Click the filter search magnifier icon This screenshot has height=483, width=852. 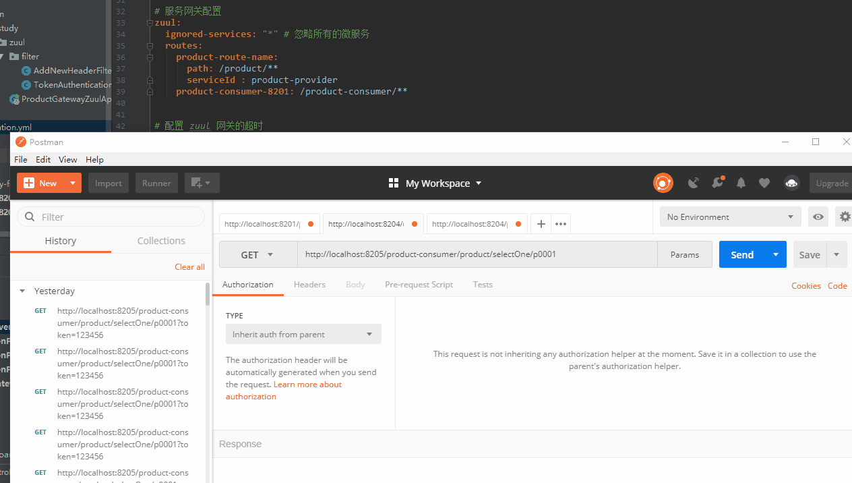[30, 217]
